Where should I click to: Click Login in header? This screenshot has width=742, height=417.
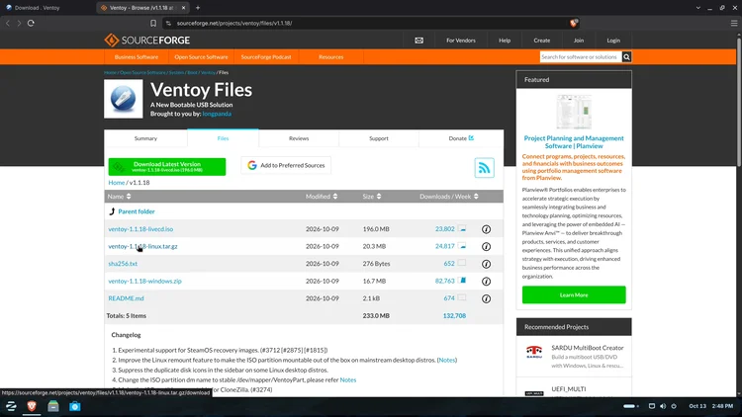[613, 41]
